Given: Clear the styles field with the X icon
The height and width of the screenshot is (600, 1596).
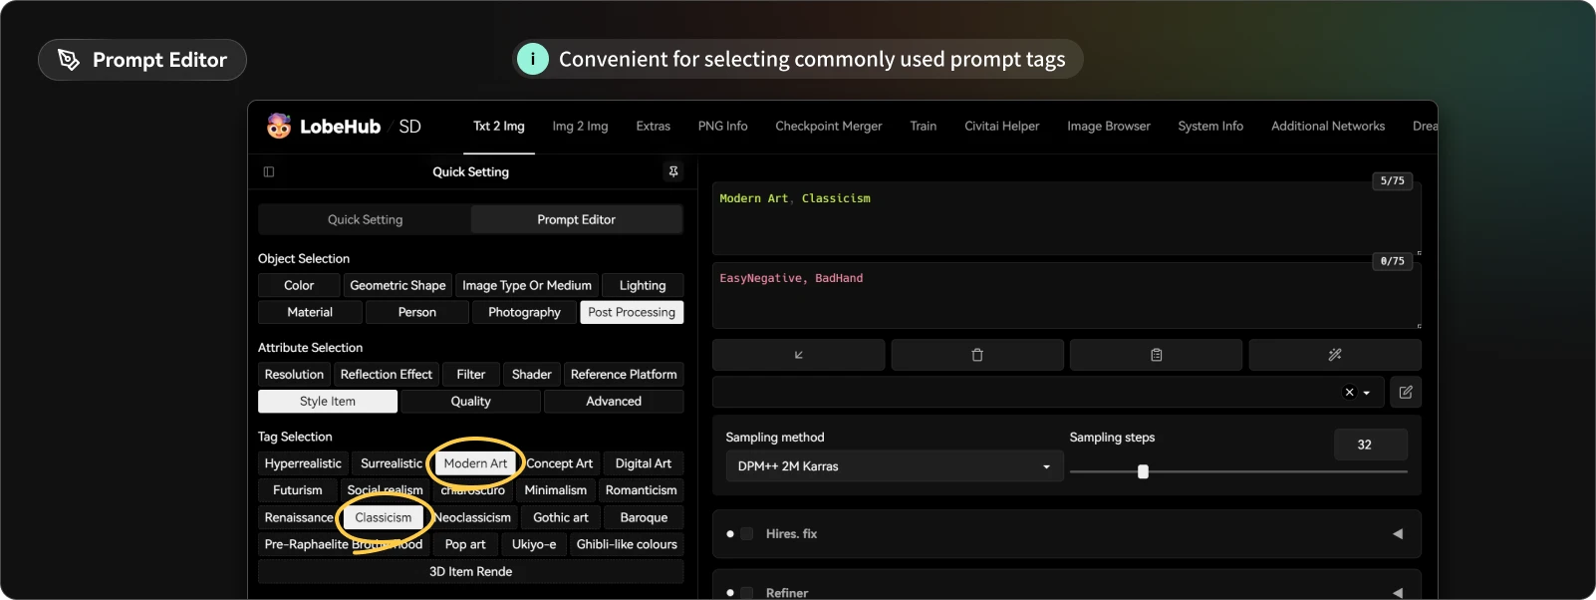Looking at the screenshot, I should tap(1350, 393).
